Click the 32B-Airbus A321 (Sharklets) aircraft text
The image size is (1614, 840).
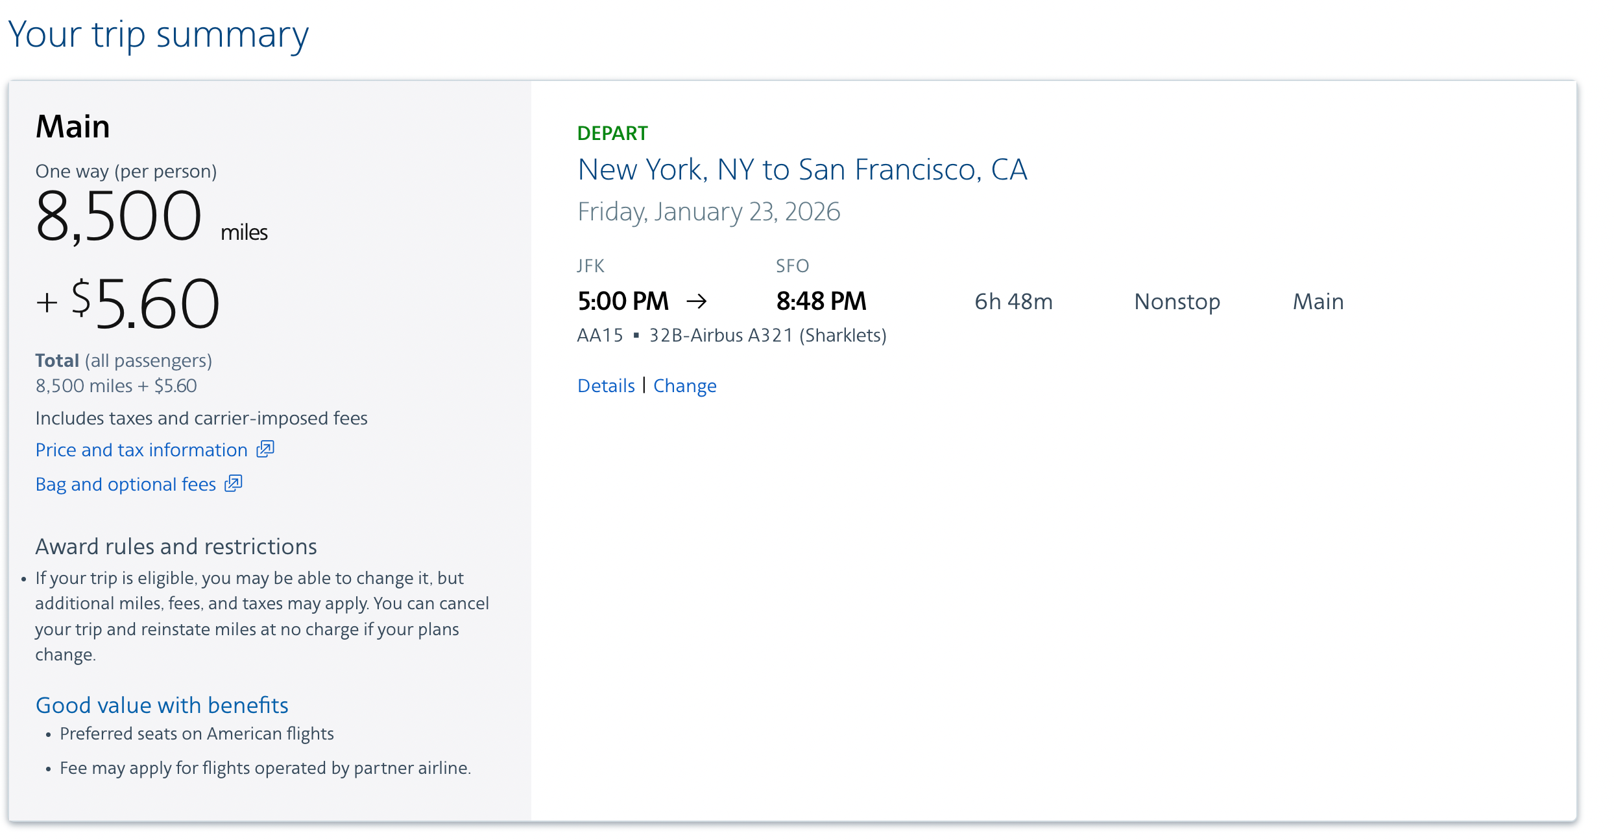point(768,335)
